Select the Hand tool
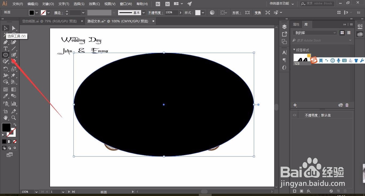 coord(5,118)
